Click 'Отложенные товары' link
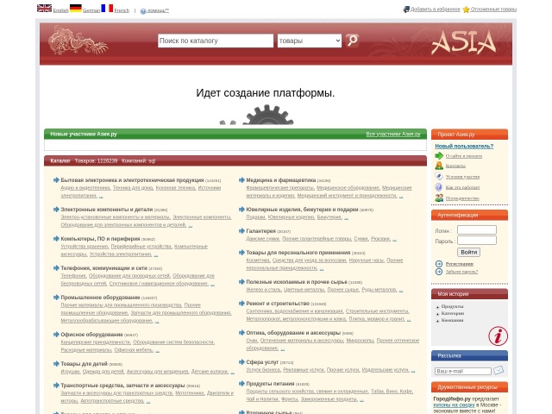The height and width of the screenshot is (414, 552). coord(493,9)
